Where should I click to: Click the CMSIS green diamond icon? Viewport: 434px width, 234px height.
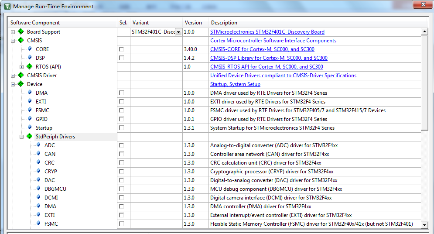coord(21,40)
